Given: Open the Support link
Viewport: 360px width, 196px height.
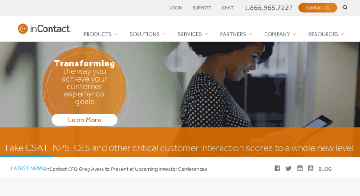Looking at the screenshot, I should tap(202, 8).
